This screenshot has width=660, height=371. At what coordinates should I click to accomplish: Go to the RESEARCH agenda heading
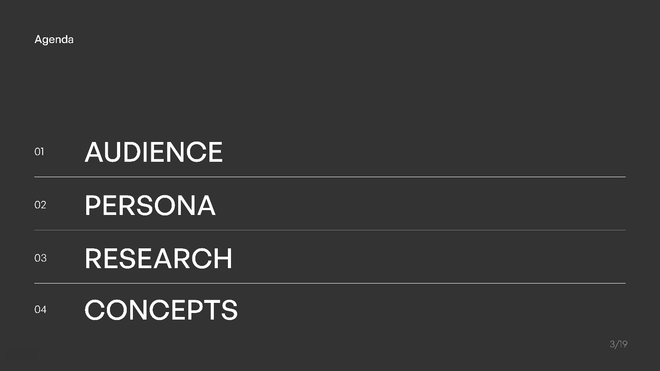[158, 258]
